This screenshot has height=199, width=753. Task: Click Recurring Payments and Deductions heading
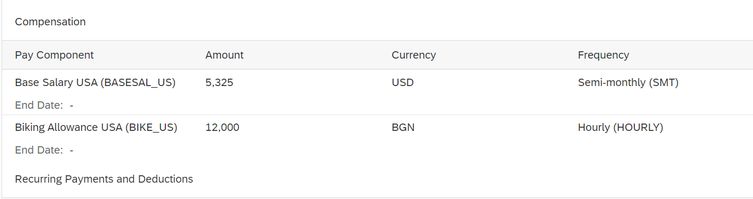point(104,179)
